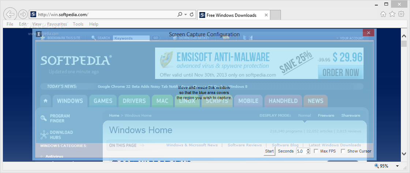Image resolution: width=410 pixels, height=173 pixels.
Task: Click Windows & Microsoft News link
Action: 192,145
